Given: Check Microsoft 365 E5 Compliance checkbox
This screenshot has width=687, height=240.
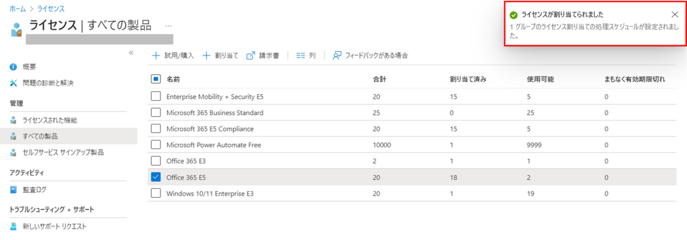Looking at the screenshot, I should click(x=156, y=129).
